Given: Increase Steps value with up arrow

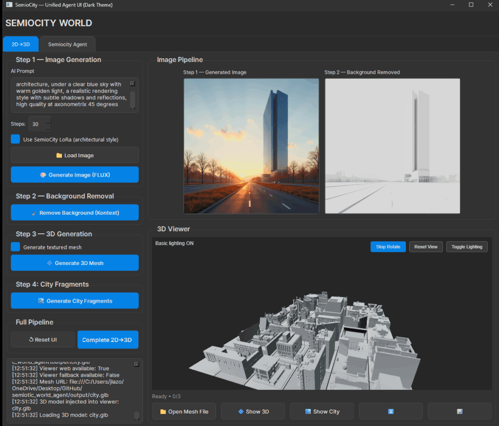Looking at the screenshot, I should [48, 121].
